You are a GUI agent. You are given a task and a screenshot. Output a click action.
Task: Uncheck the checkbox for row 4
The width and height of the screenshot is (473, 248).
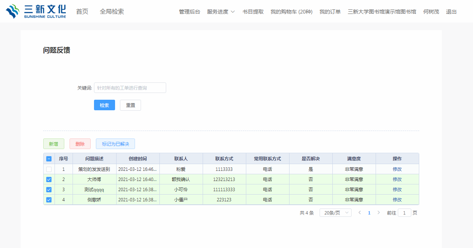coord(49,200)
